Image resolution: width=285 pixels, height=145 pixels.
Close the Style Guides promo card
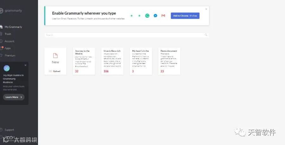pos(25,65)
